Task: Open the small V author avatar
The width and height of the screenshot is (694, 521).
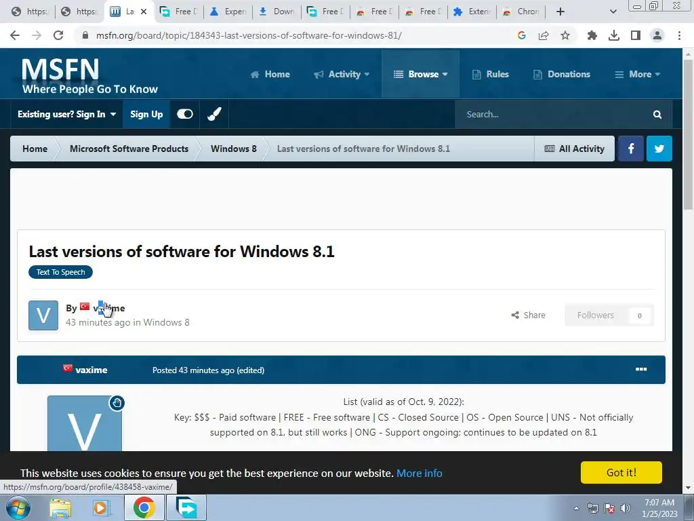Action: pos(43,315)
